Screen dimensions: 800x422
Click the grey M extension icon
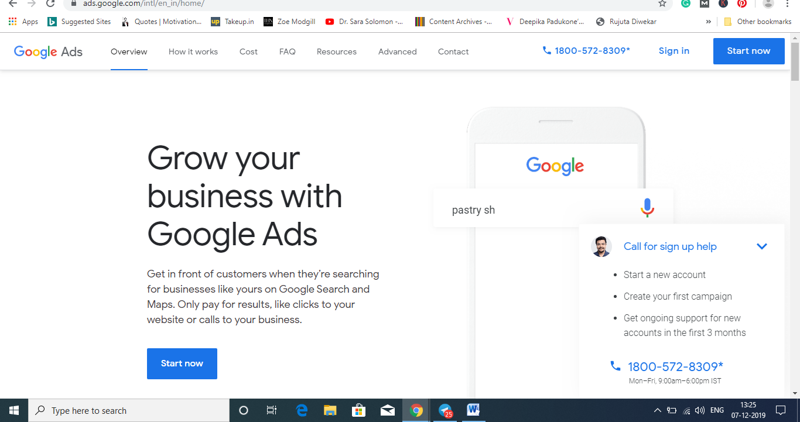point(705,4)
